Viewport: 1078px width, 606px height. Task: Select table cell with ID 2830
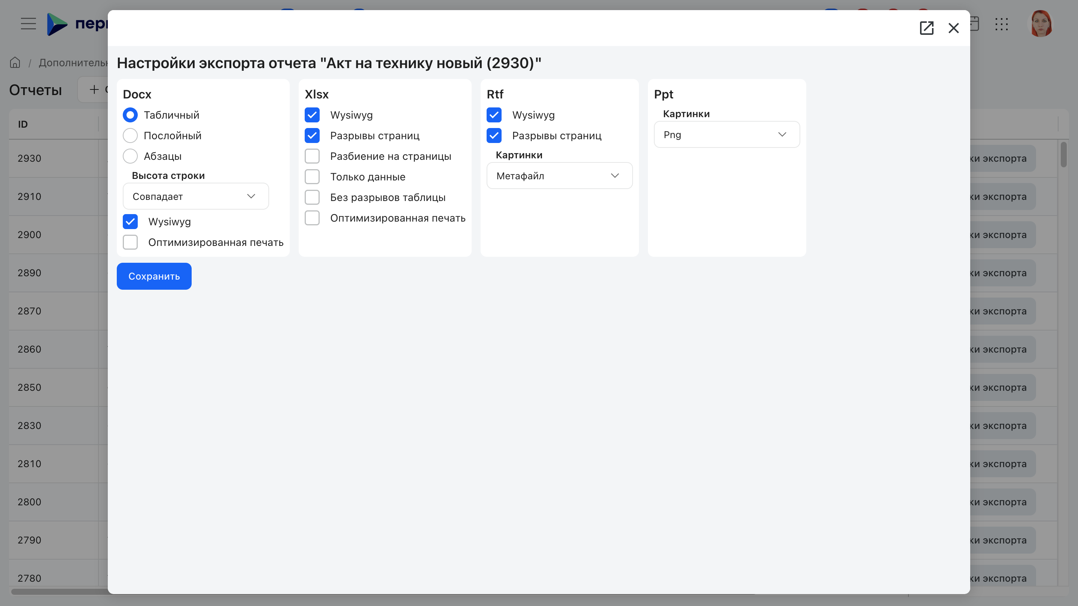[54, 426]
